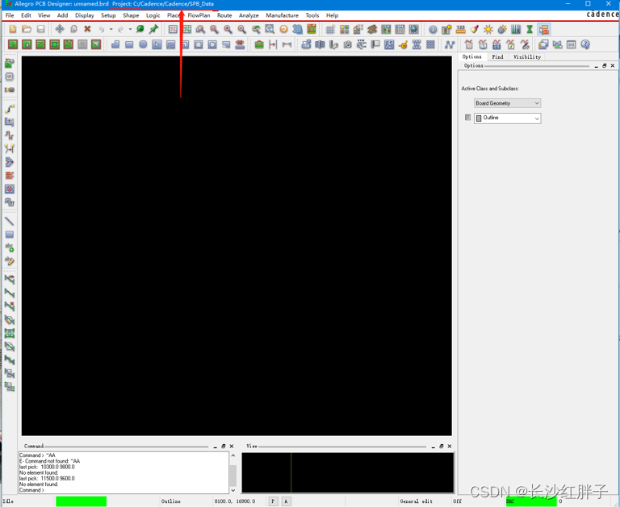
Task: Open the Board Geometry class dropdown
Action: [x=507, y=103]
